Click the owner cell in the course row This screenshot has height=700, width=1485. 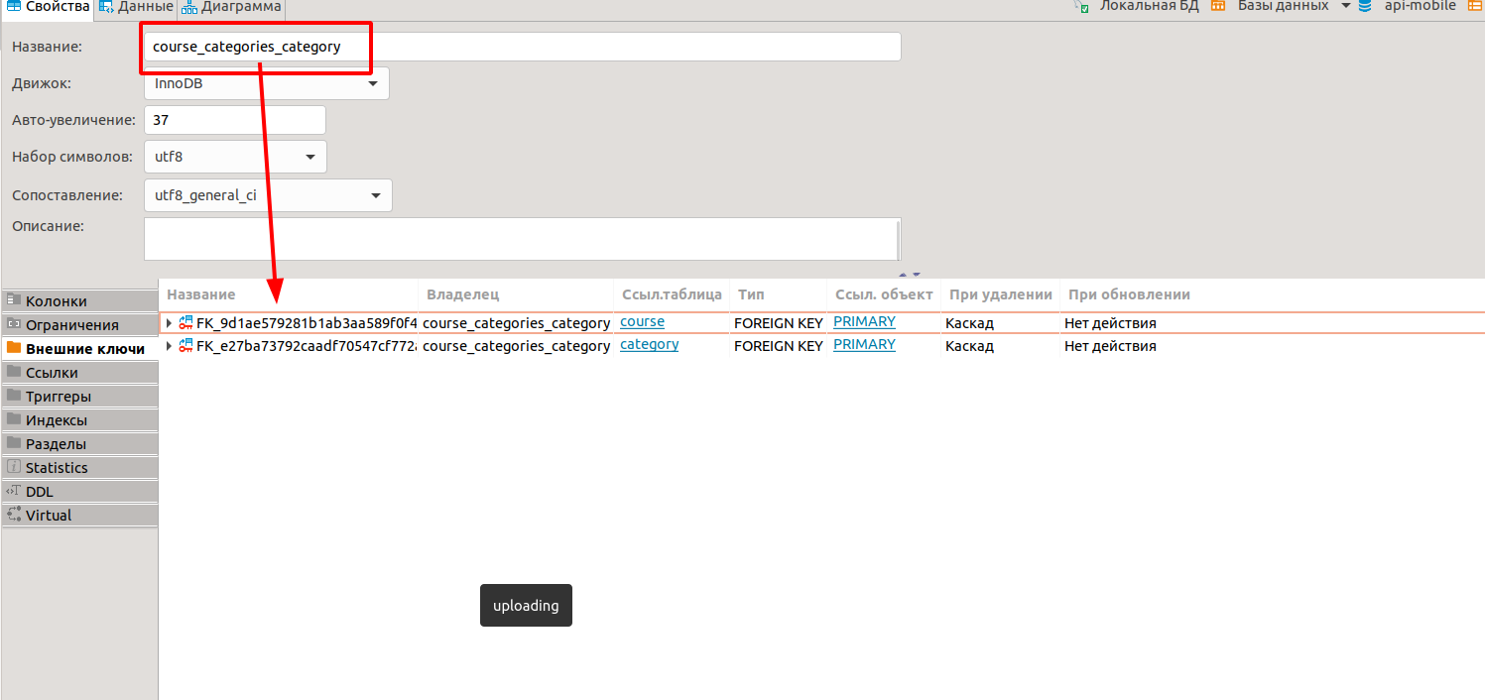click(x=516, y=323)
